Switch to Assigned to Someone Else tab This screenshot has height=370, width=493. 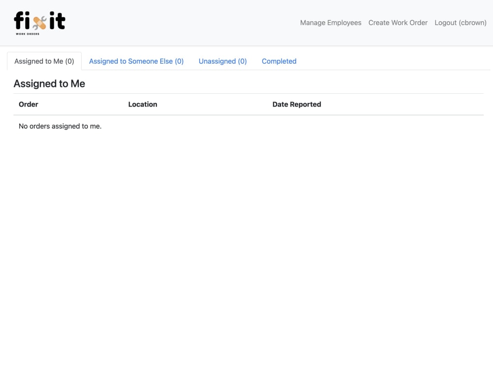click(136, 61)
